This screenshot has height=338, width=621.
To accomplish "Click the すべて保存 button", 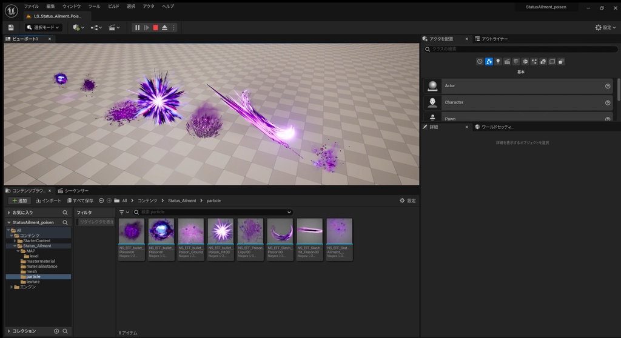I will [x=80, y=200].
